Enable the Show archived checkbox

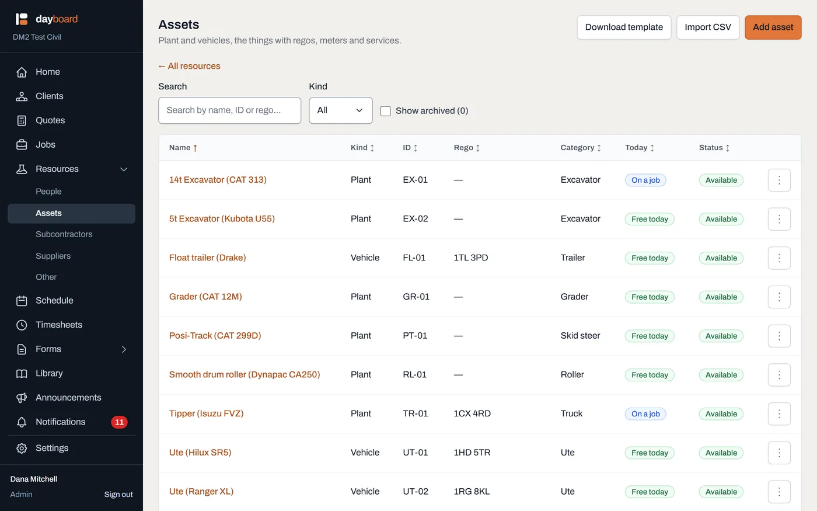coord(385,111)
